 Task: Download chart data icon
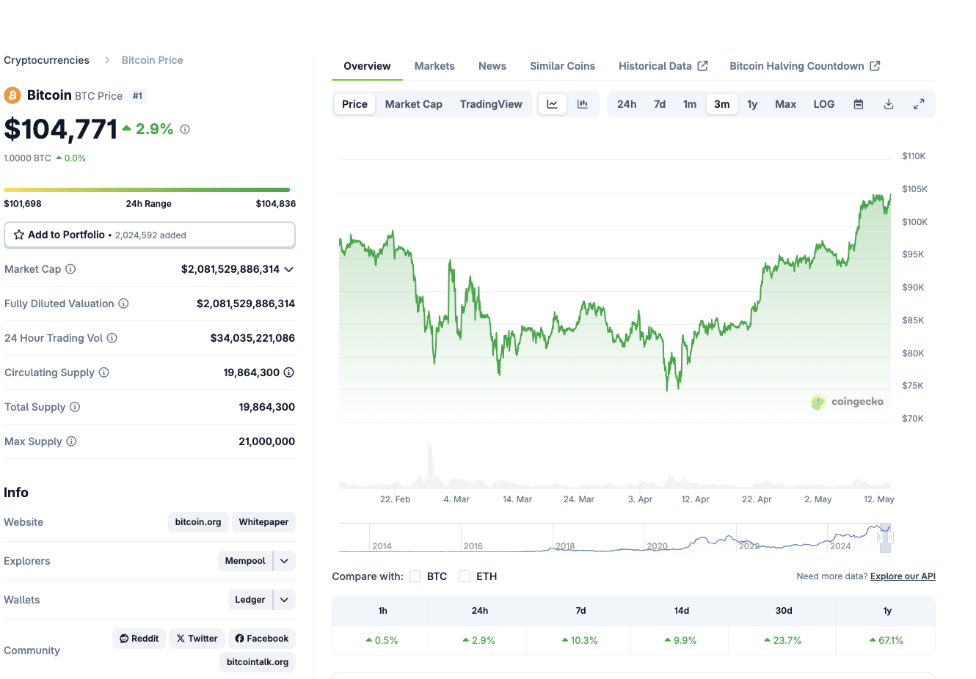coord(889,104)
